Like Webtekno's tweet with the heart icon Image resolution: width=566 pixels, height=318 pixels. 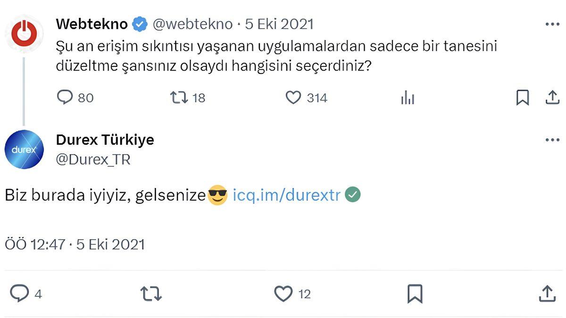293,98
